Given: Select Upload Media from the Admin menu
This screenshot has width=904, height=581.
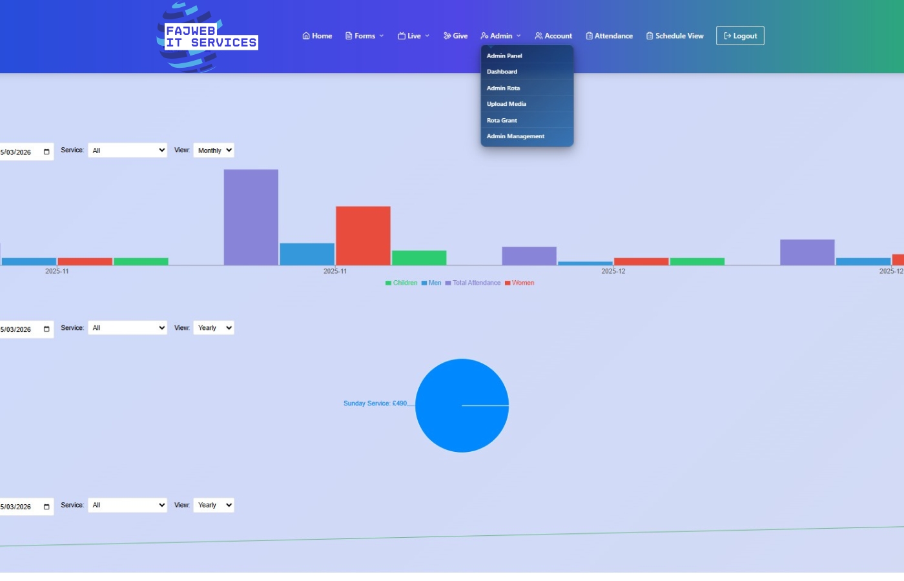Looking at the screenshot, I should point(506,104).
